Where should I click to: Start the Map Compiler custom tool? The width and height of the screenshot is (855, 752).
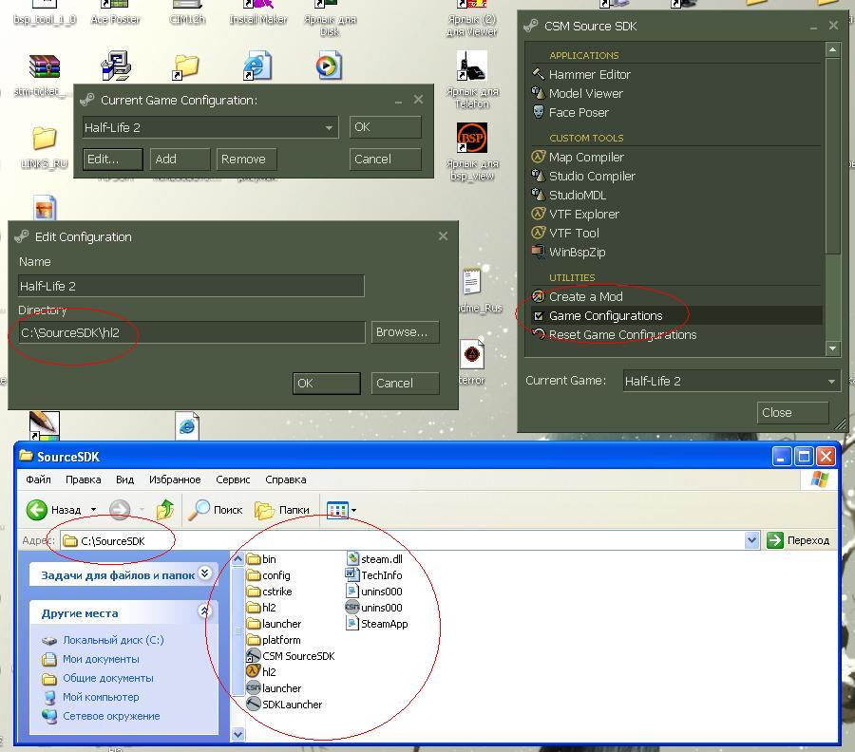(578, 157)
